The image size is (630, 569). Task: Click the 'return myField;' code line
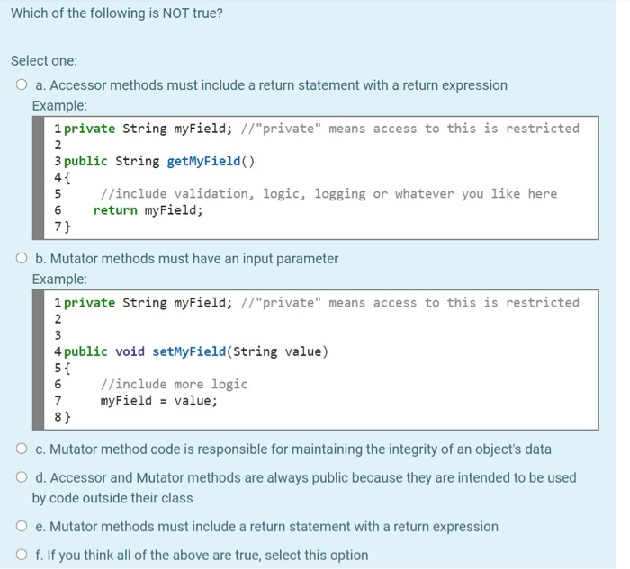(148, 210)
